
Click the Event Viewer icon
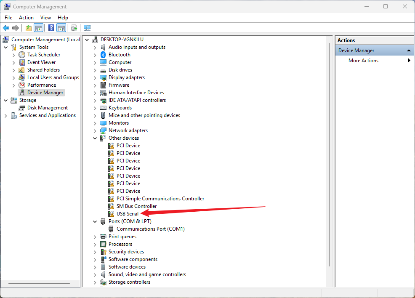[x=22, y=62]
